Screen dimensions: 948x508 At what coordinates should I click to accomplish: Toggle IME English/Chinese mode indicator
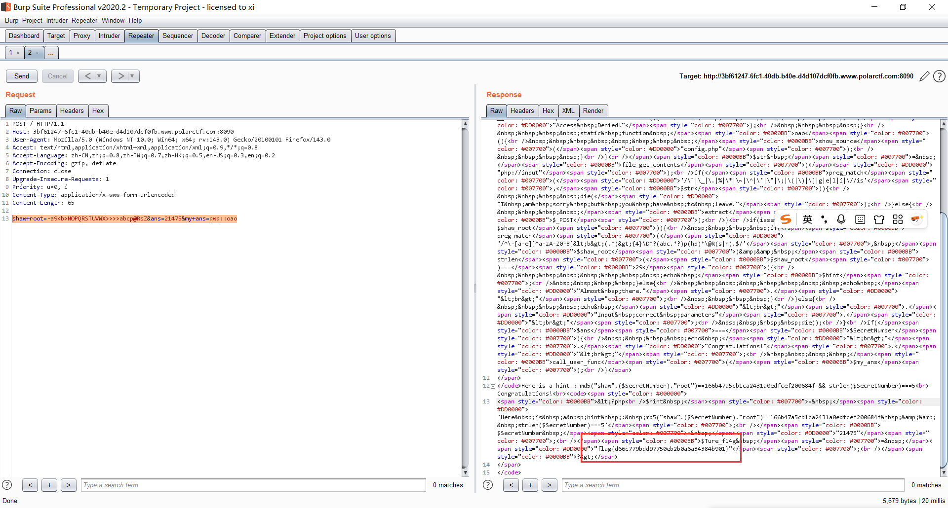coord(807,219)
